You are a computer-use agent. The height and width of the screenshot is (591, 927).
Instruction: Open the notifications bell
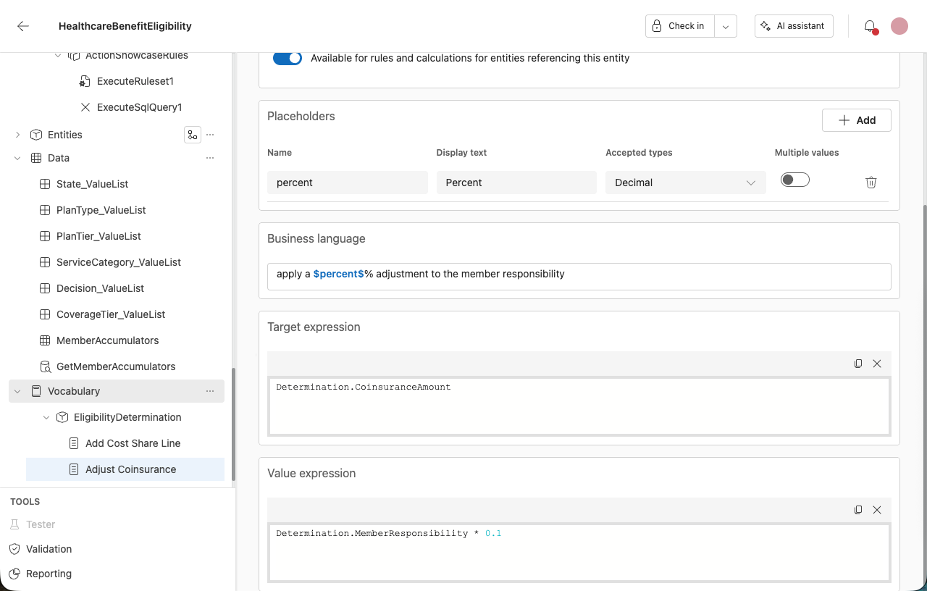point(870,26)
